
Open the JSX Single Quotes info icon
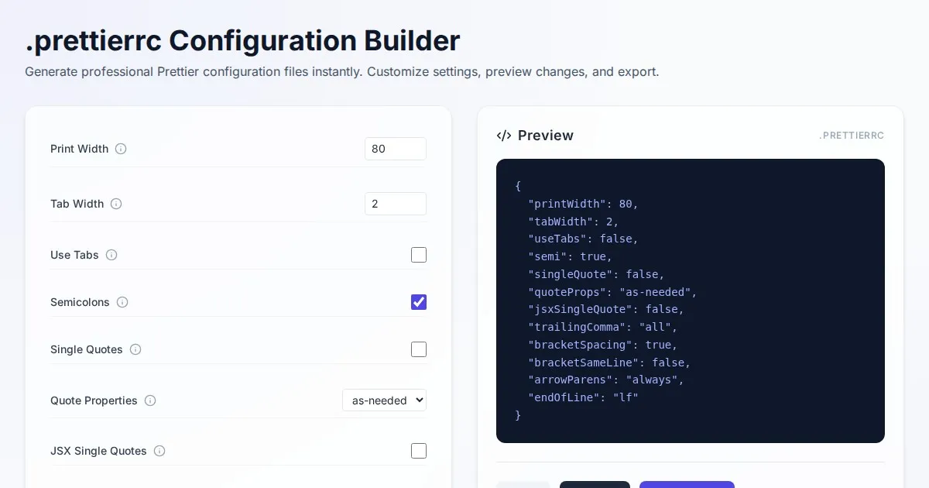tap(159, 451)
